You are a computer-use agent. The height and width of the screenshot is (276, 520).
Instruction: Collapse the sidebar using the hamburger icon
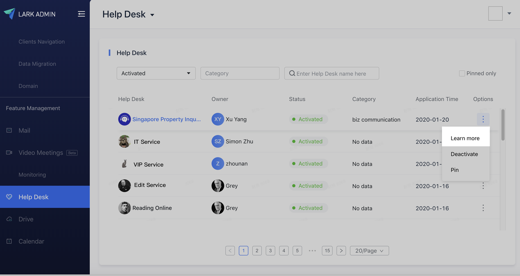[x=81, y=14]
